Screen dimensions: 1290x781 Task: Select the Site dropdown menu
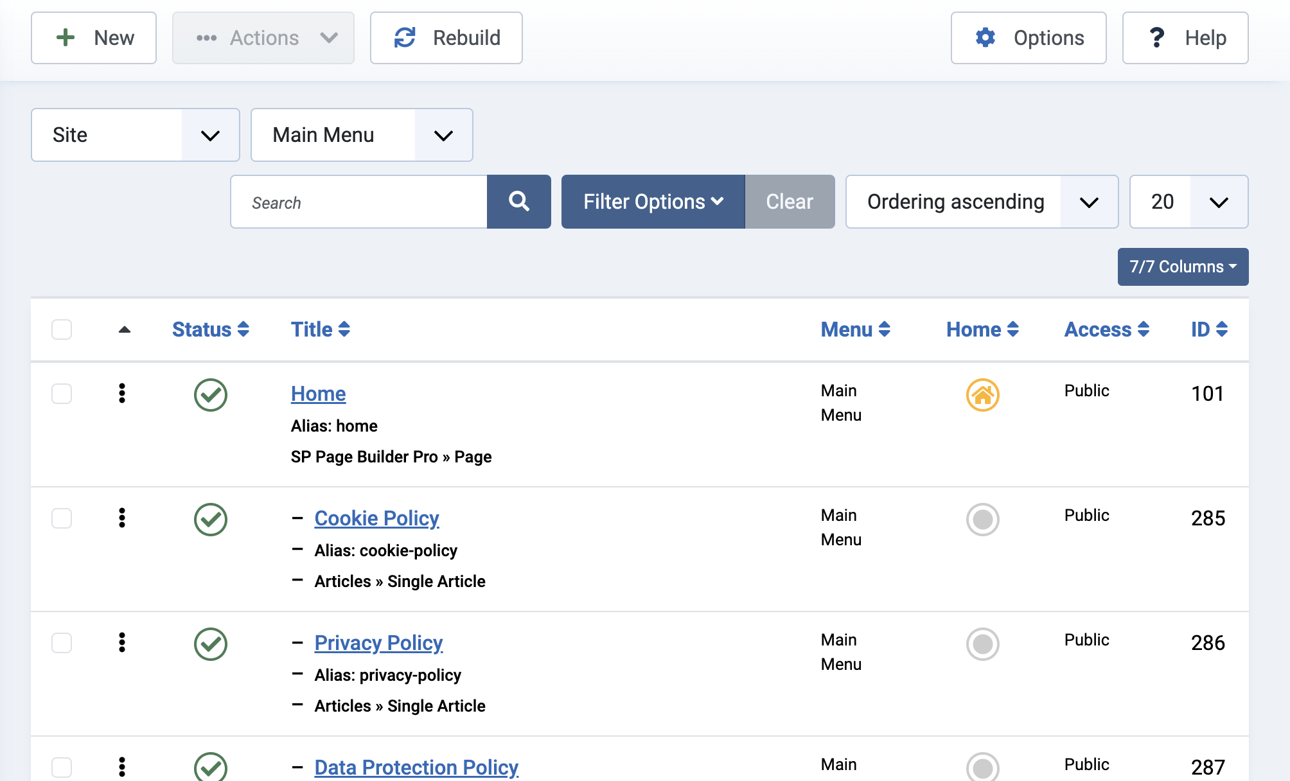tap(133, 134)
